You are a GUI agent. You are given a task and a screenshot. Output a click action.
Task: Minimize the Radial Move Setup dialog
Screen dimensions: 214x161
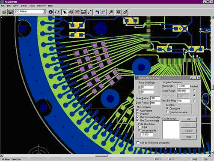click(x=192, y=78)
